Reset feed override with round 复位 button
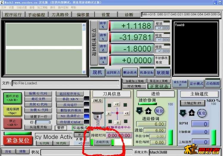This screenshot has width=223, height=156. pos(159,111)
